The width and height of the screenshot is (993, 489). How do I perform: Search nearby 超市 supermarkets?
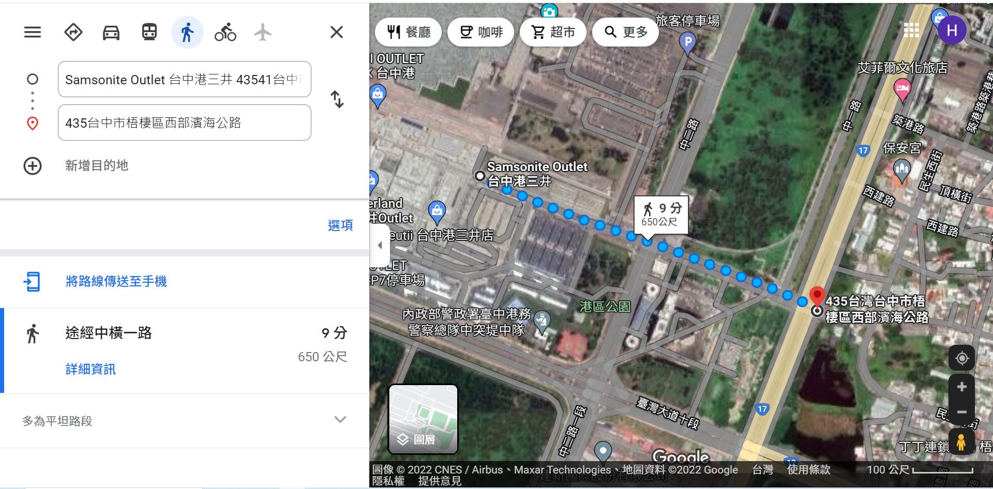click(x=553, y=32)
